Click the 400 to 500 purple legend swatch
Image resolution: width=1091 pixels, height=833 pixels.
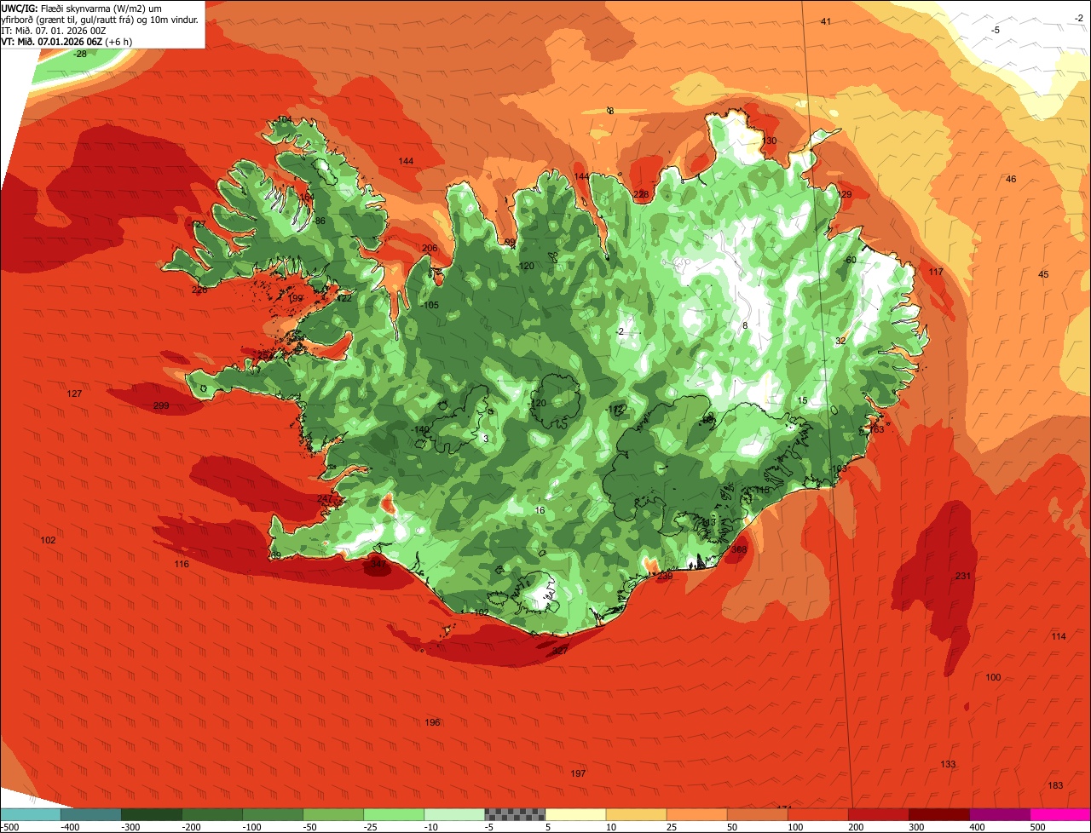tap(999, 814)
